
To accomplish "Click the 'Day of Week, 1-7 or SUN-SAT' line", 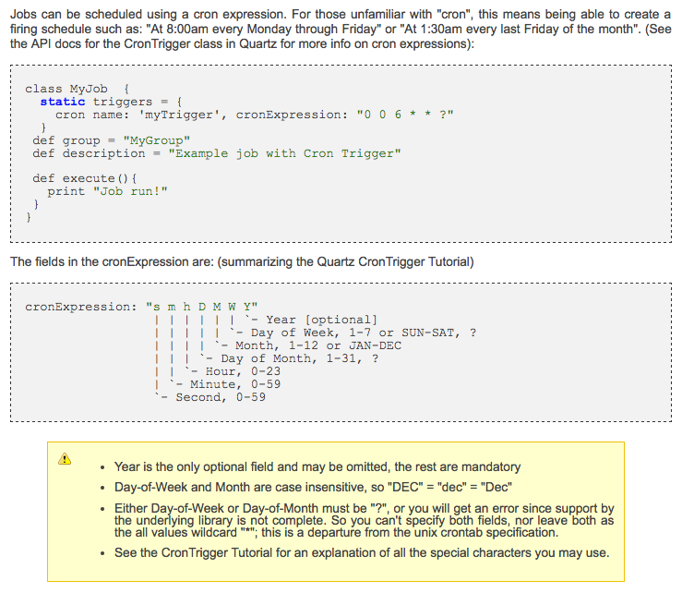I will click(x=354, y=333).
